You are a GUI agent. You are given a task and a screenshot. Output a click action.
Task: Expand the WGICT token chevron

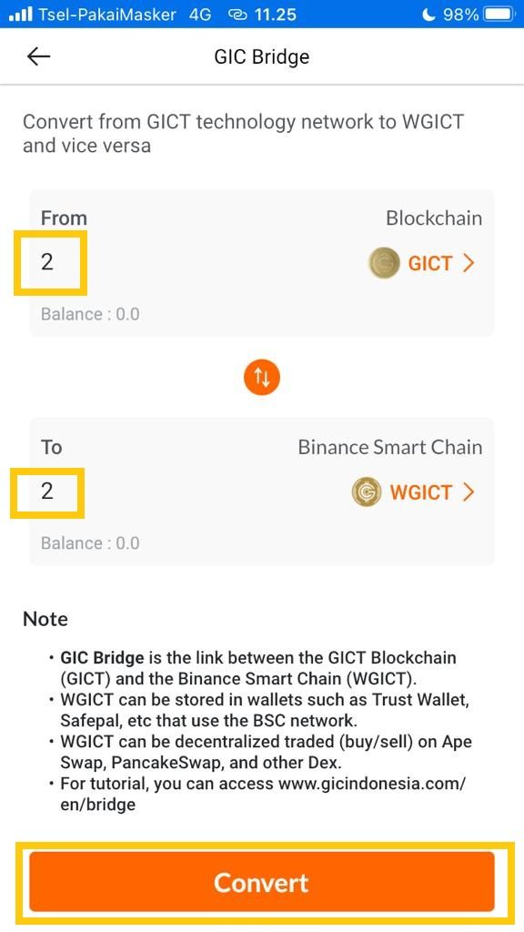pos(469,492)
